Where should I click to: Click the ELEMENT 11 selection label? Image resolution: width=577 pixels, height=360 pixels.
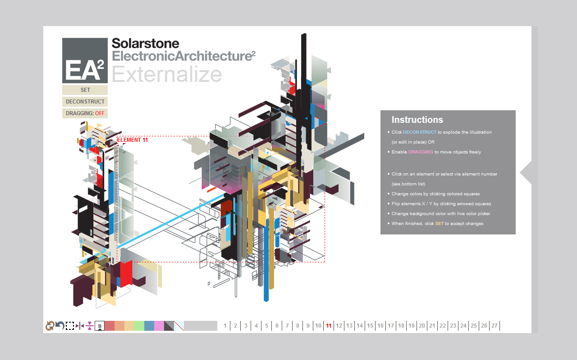point(133,140)
